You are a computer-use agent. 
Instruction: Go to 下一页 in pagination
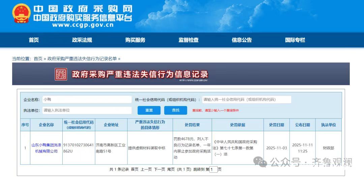coord(159,169)
